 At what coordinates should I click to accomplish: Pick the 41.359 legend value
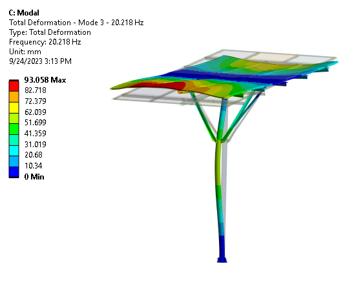[36, 134]
